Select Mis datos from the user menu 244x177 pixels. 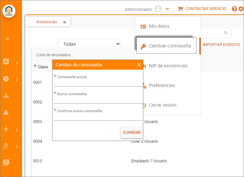(159, 26)
